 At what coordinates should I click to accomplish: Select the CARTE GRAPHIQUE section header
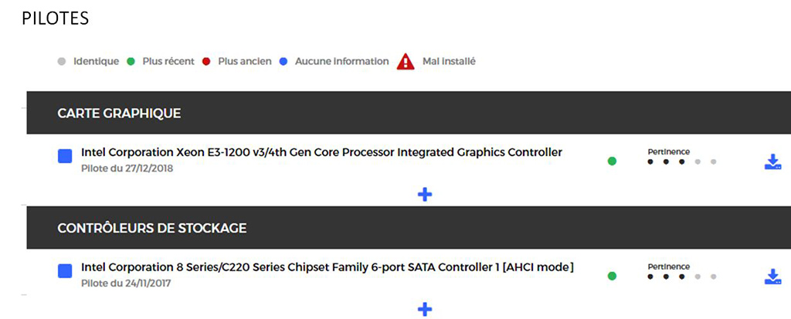(x=409, y=113)
